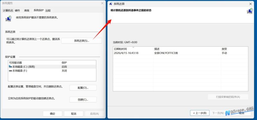Close the 系统还原 wizard window
Screen dimensions: 257x120
click(251, 4)
